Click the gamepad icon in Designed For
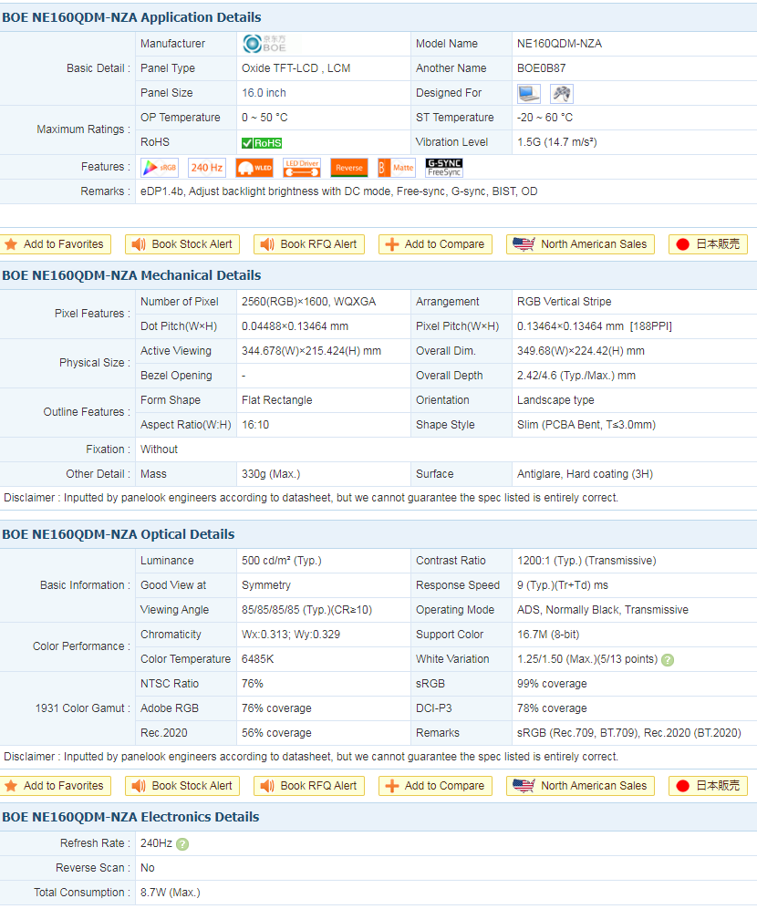The image size is (757, 909). (x=562, y=93)
